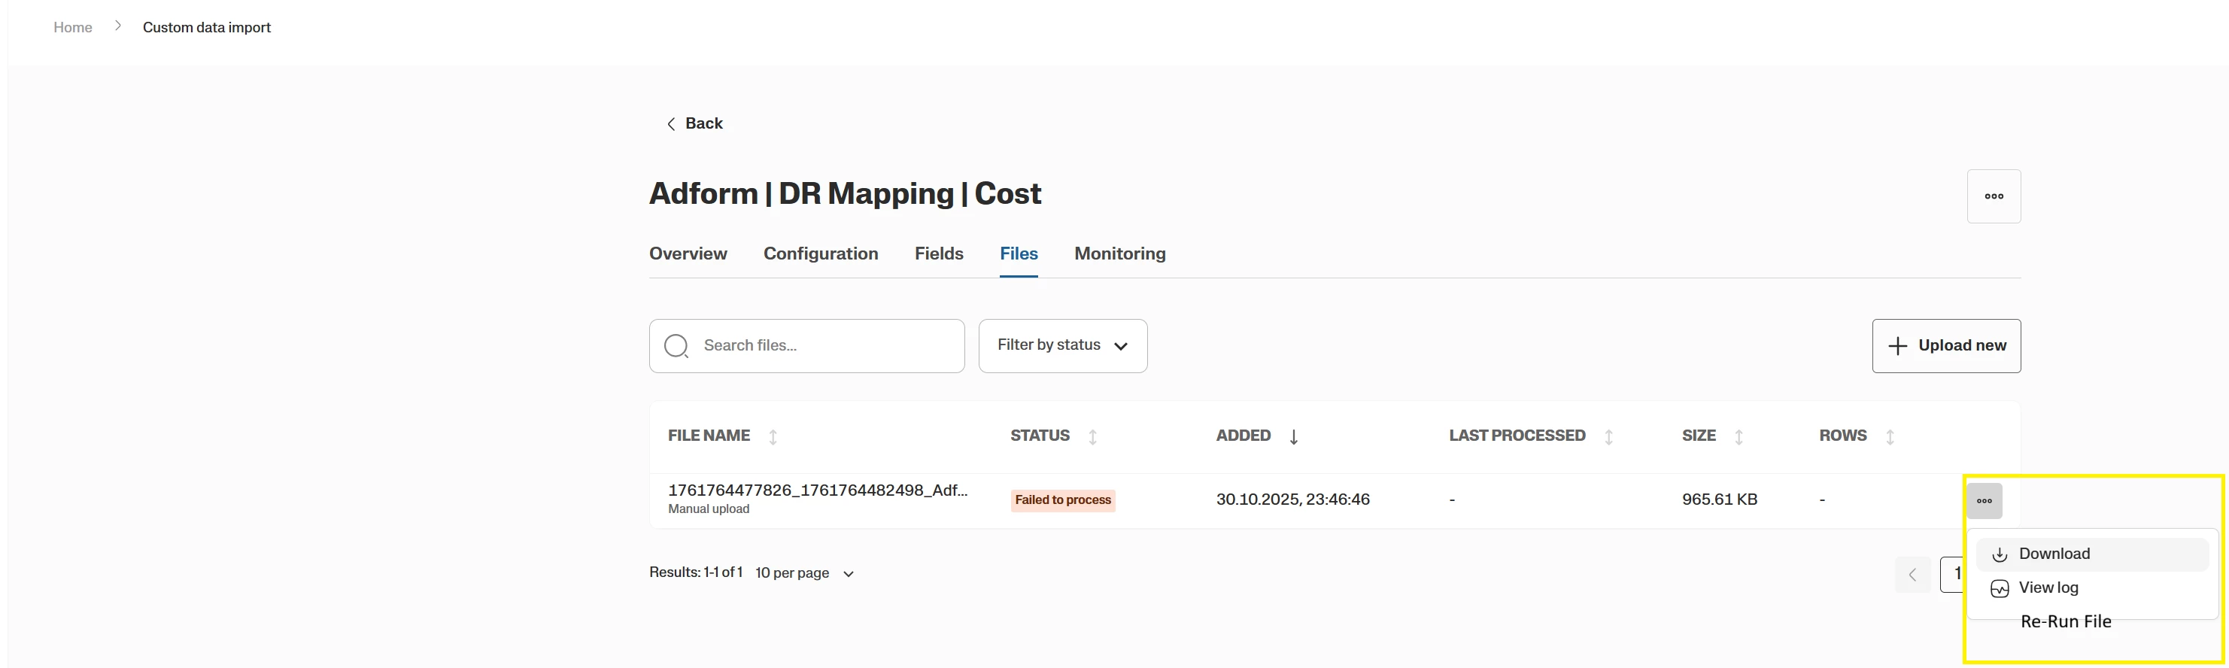This screenshot has width=2229, height=668.
Task: Open the 10 per page dropdown
Action: [x=805, y=574]
